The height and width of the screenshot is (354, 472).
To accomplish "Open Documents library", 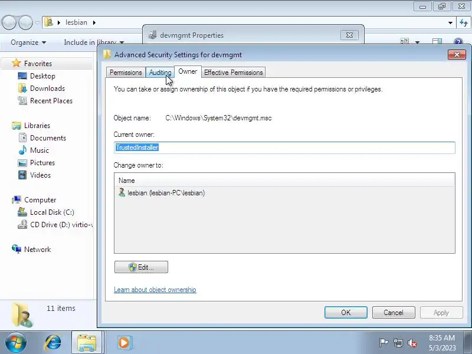I will pyautogui.click(x=48, y=138).
